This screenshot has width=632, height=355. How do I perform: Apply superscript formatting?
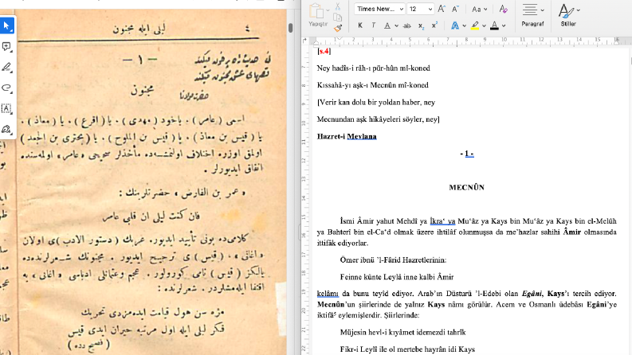[434, 25]
